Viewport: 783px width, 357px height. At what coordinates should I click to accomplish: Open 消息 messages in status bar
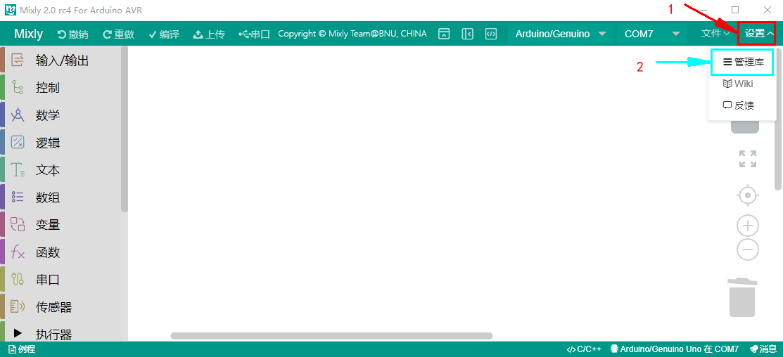763,349
